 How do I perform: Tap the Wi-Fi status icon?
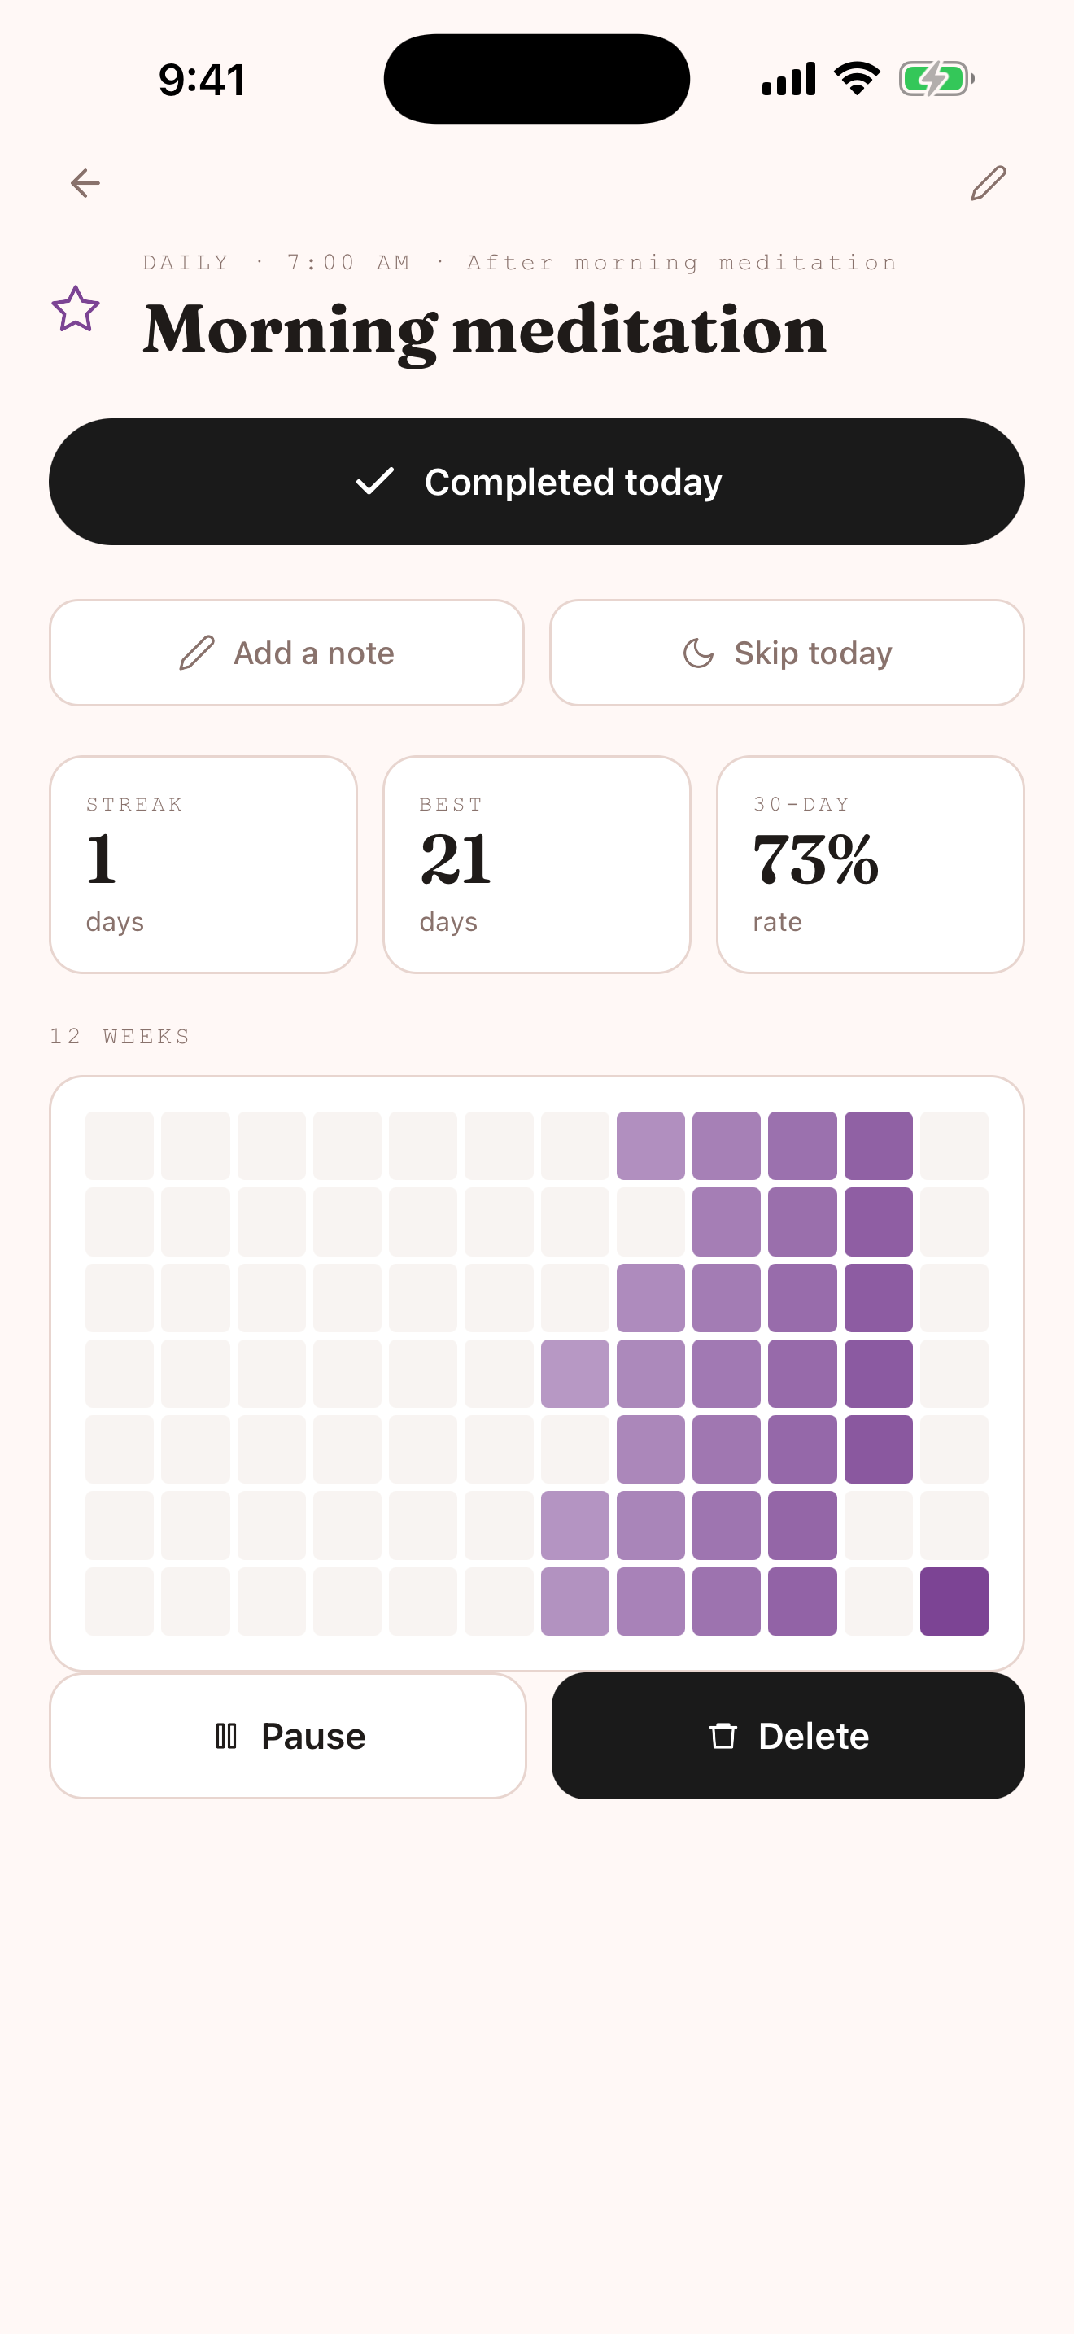point(857,79)
